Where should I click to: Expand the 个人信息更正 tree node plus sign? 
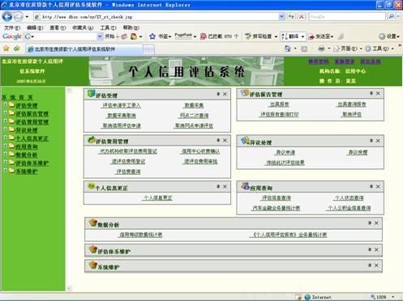5,137
